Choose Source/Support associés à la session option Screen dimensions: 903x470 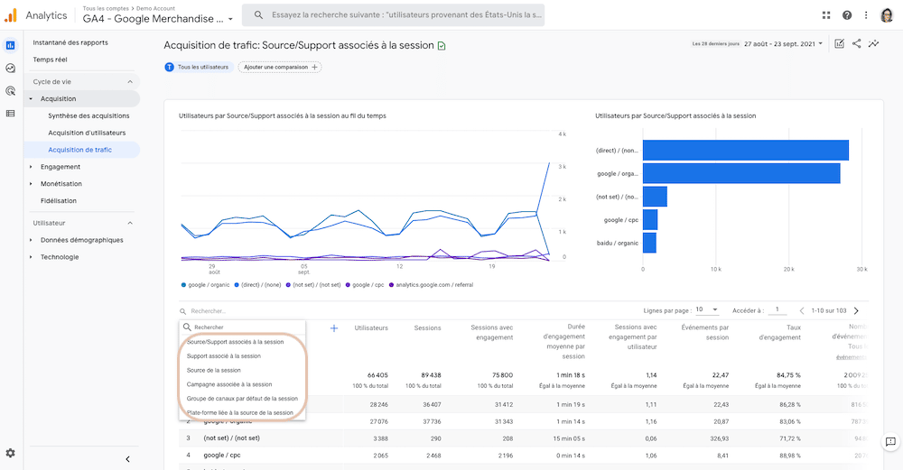tap(235, 342)
